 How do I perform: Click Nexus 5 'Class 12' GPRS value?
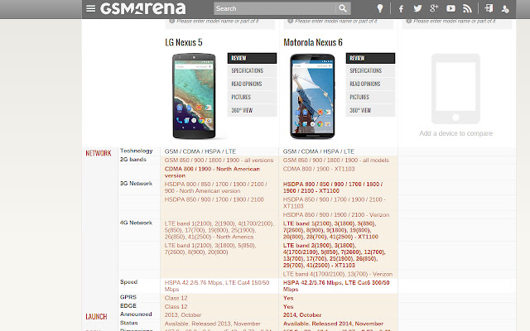click(x=176, y=298)
